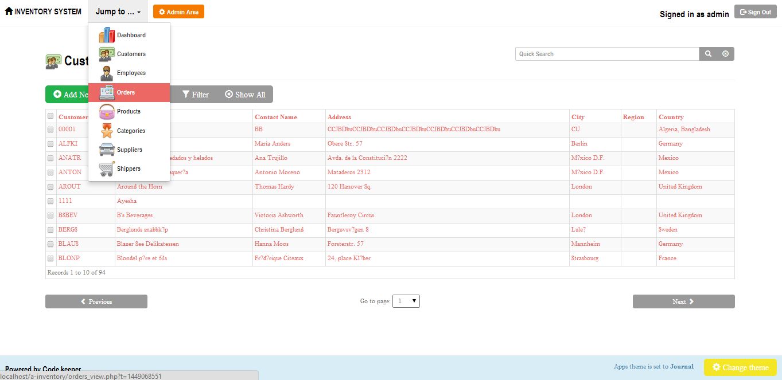This screenshot has height=380, width=782.
Task: Click the magnifier search icon button
Action: click(708, 54)
